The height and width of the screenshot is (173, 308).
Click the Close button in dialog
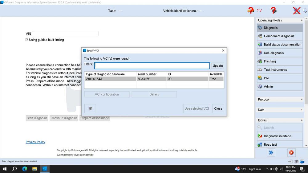pyautogui.click(x=218, y=108)
